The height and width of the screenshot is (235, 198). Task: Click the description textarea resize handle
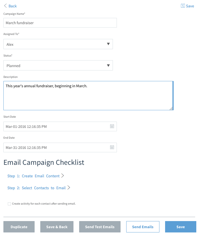coord(171,109)
